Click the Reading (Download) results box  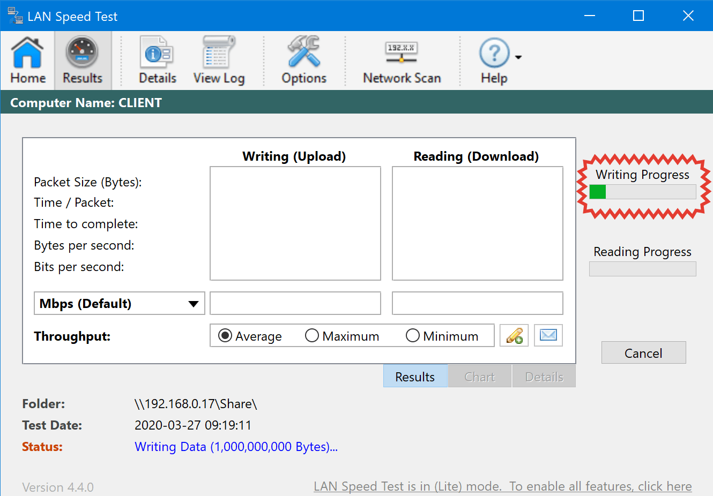478,223
